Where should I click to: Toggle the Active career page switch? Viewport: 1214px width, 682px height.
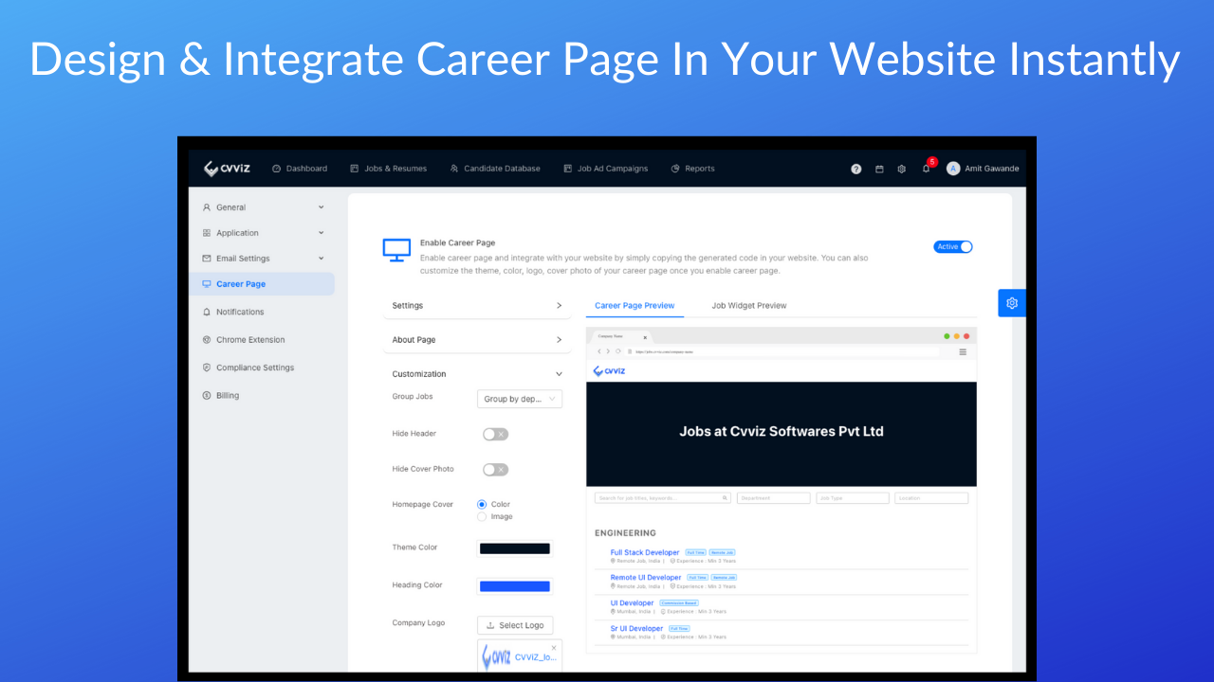click(x=953, y=247)
